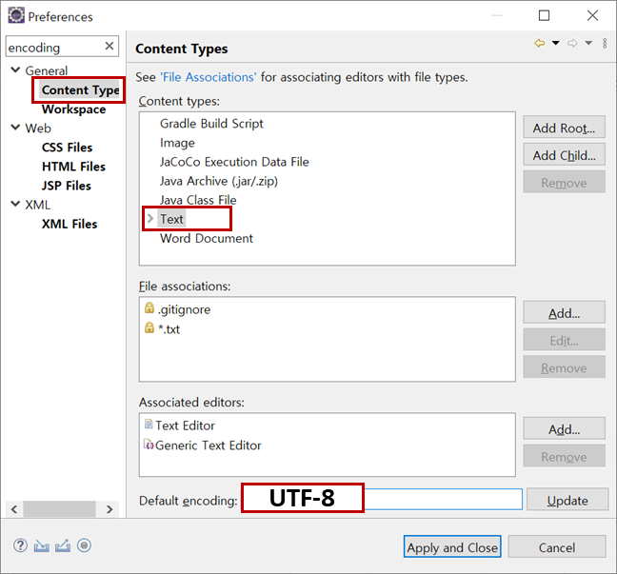Clear the encoding filter text

point(109,47)
